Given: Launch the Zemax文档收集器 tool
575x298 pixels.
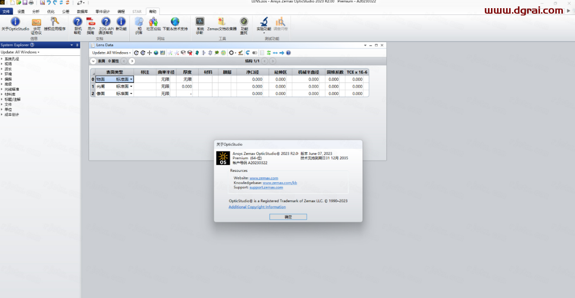Looking at the screenshot, I should point(221,22).
